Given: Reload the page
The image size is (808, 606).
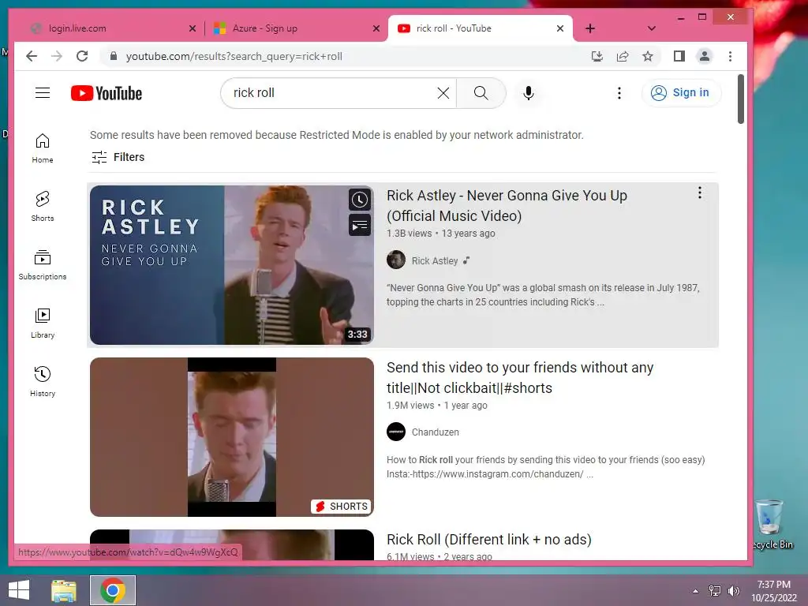Looking at the screenshot, I should [x=82, y=56].
